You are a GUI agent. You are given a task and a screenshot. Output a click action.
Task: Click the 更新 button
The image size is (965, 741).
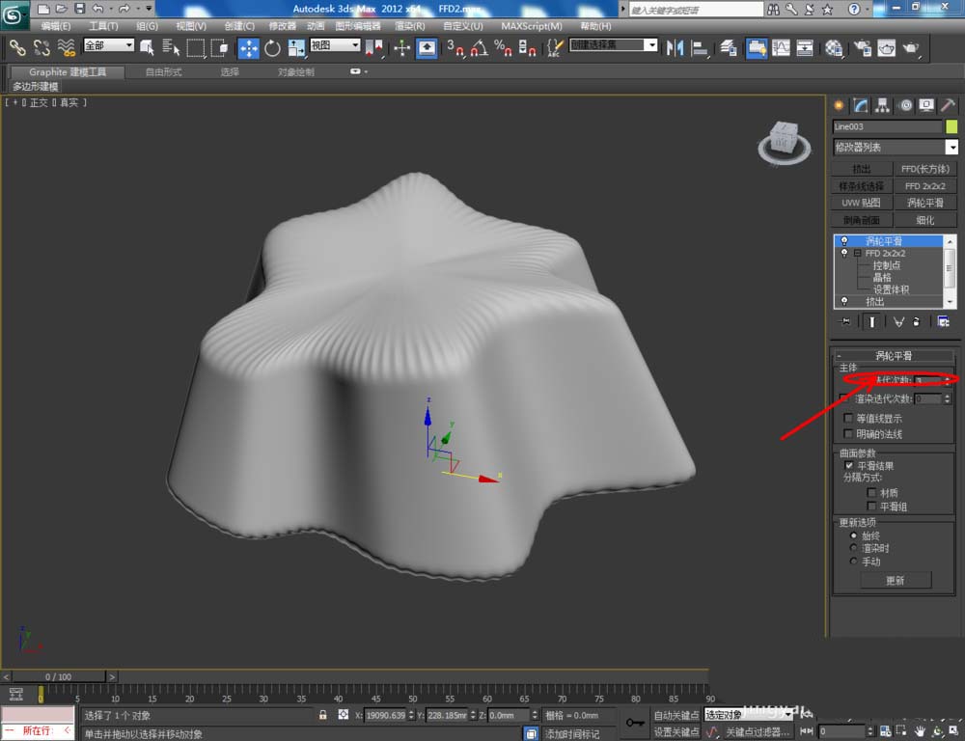pyautogui.click(x=896, y=581)
